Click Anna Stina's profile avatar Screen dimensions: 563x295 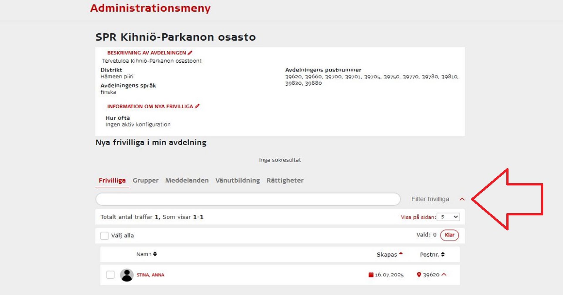127,275
